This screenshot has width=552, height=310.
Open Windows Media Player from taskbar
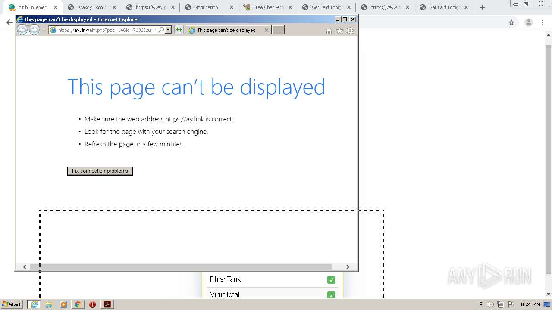(x=63, y=304)
